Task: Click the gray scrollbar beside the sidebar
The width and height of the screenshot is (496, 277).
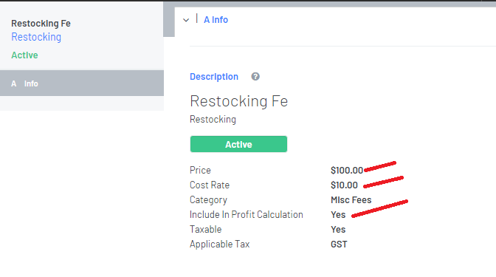Action: [169, 19]
